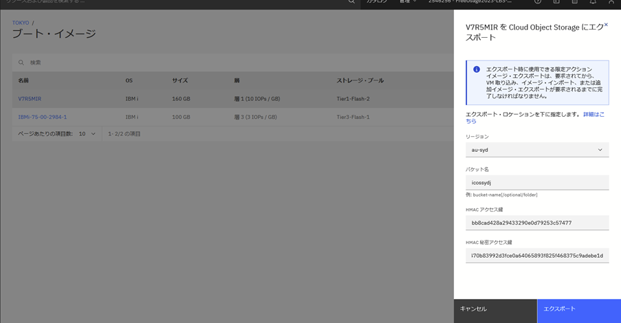Click the HMAC access key field
Viewport: 621px width, 323px height.
(x=537, y=223)
